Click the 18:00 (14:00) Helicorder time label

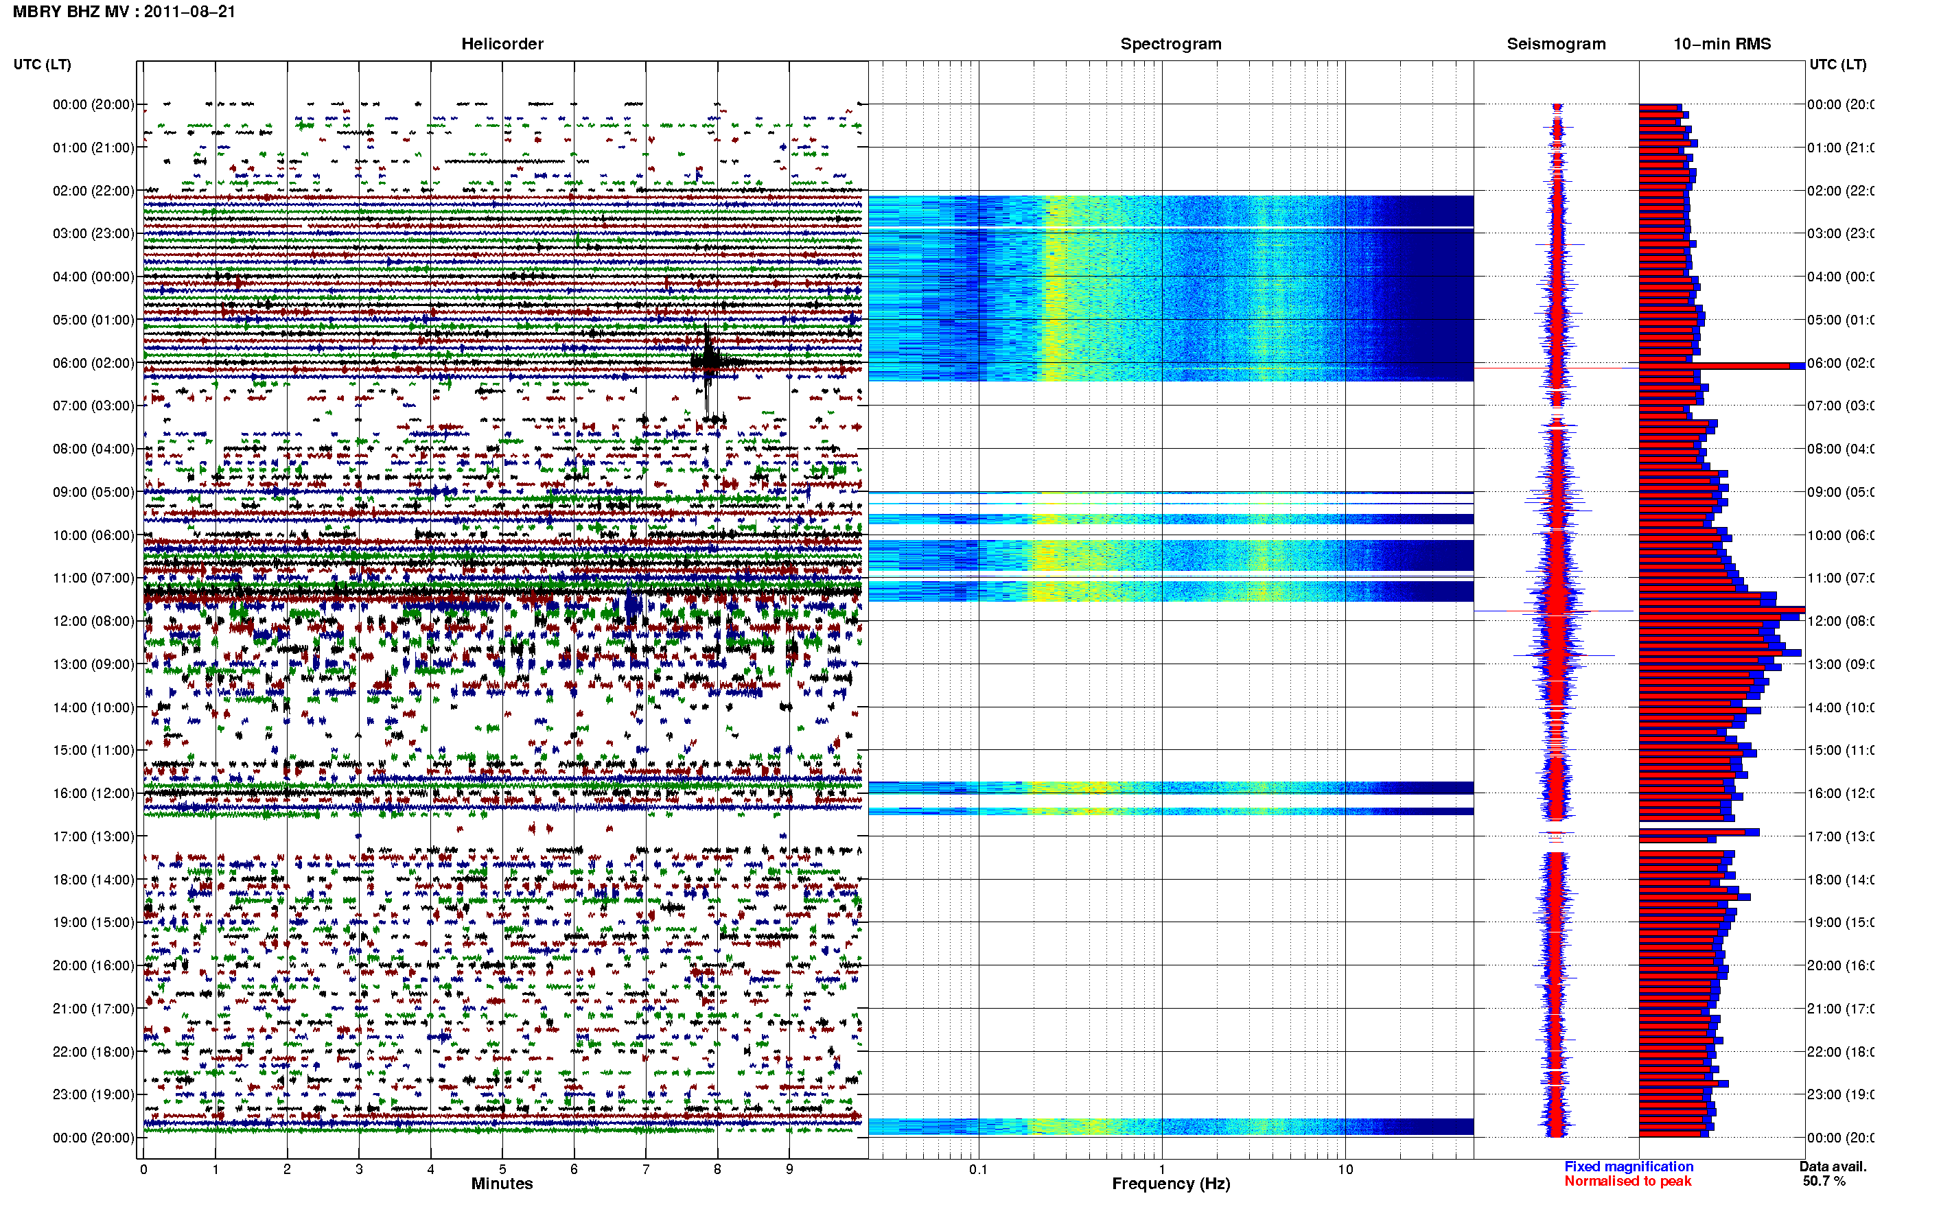pyautogui.click(x=93, y=880)
